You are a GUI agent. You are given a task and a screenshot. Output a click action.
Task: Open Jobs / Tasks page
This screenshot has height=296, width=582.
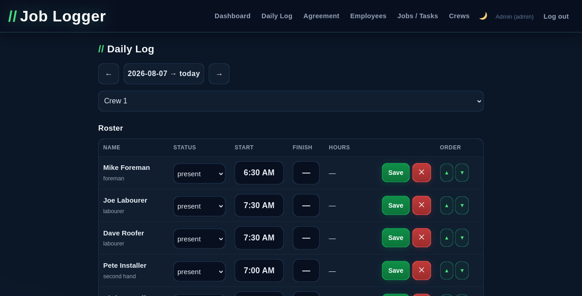tap(418, 16)
